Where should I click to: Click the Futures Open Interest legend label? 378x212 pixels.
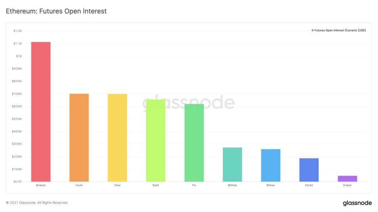coord(340,30)
